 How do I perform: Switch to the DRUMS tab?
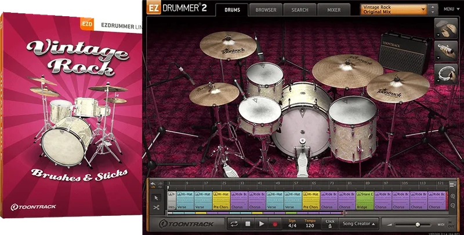point(232,10)
